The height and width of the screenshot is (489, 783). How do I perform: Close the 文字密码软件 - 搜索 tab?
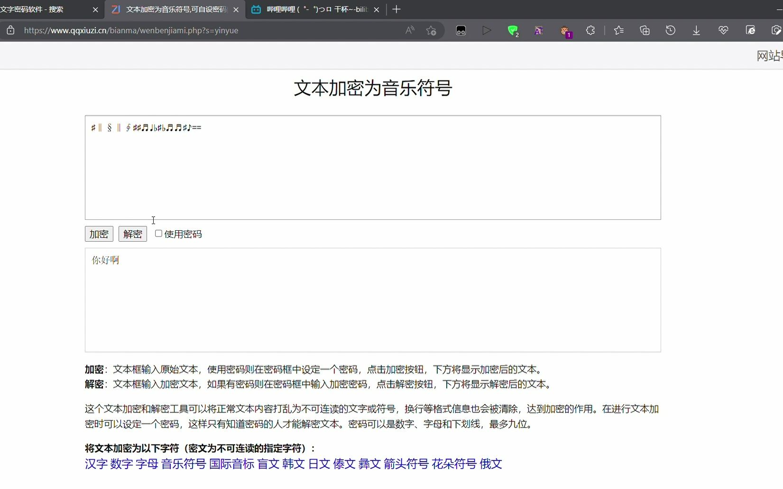pos(95,9)
